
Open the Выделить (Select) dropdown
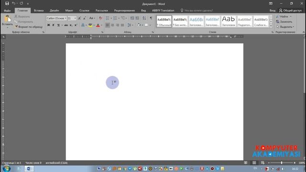point(285,27)
